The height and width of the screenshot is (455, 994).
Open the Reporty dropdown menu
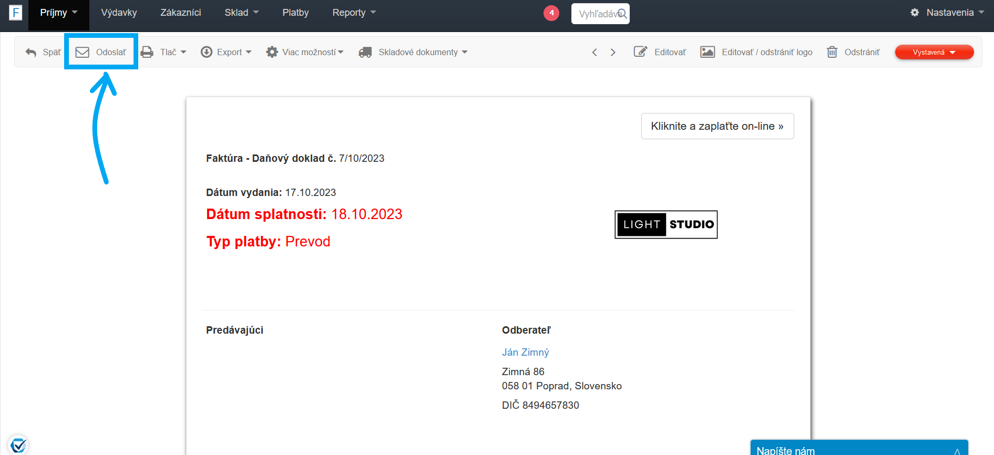tap(354, 13)
